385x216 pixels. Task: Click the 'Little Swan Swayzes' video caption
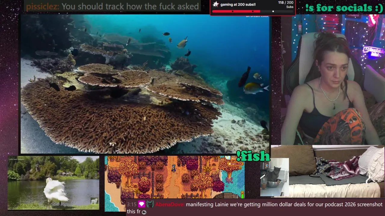16,159
